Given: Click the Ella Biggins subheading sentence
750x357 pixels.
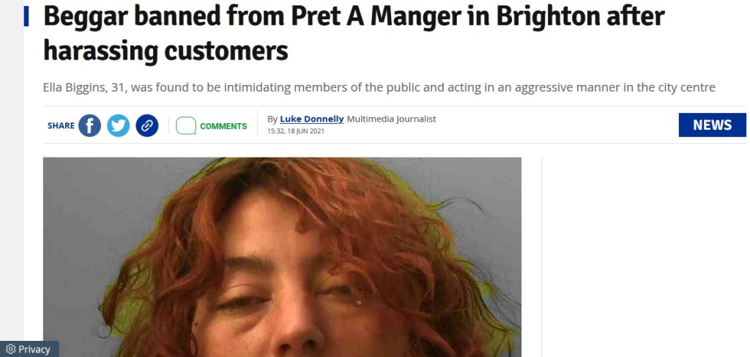Looking at the screenshot, I should [379, 87].
